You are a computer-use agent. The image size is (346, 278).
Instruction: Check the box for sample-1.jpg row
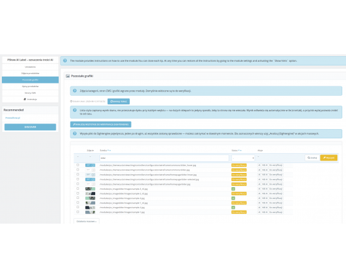[78, 212]
